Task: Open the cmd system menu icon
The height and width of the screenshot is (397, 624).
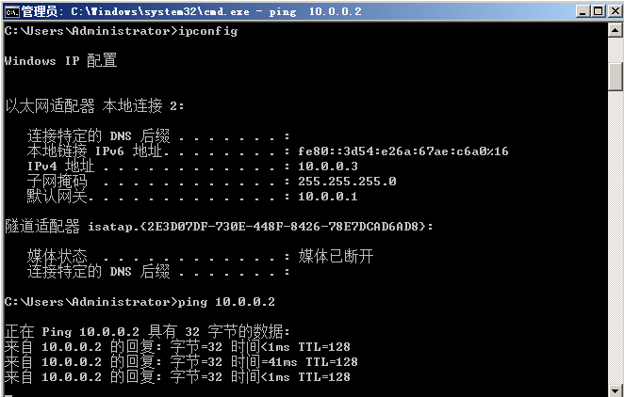Action: click(x=11, y=11)
